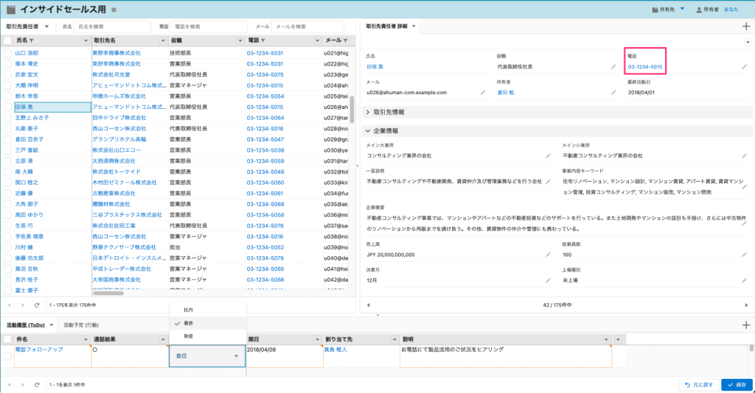Add a component with detail panel plus icon
Viewport: 755px width, 393px height.
click(746, 26)
